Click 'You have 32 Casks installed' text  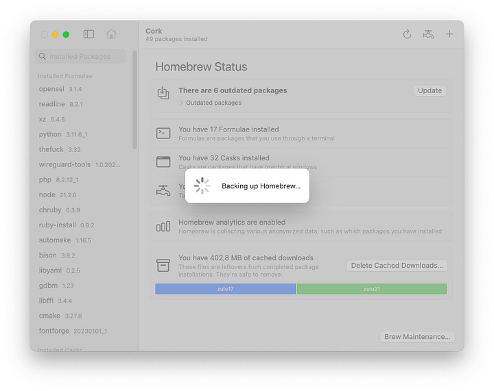click(224, 157)
